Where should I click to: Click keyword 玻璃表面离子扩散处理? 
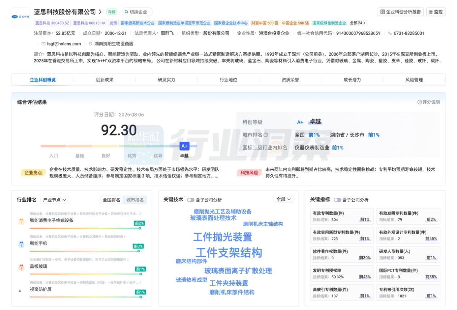coord(238,271)
